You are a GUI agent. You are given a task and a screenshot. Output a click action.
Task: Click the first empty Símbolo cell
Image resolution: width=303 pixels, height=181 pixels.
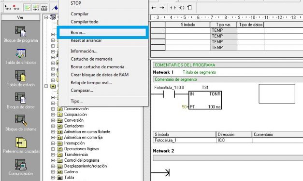tap(188, 30)
